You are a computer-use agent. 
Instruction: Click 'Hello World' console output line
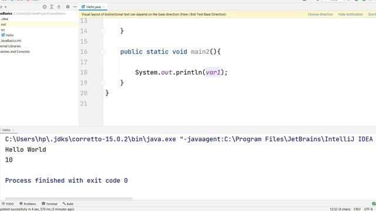pyautogui.click(x=25, y=149)
